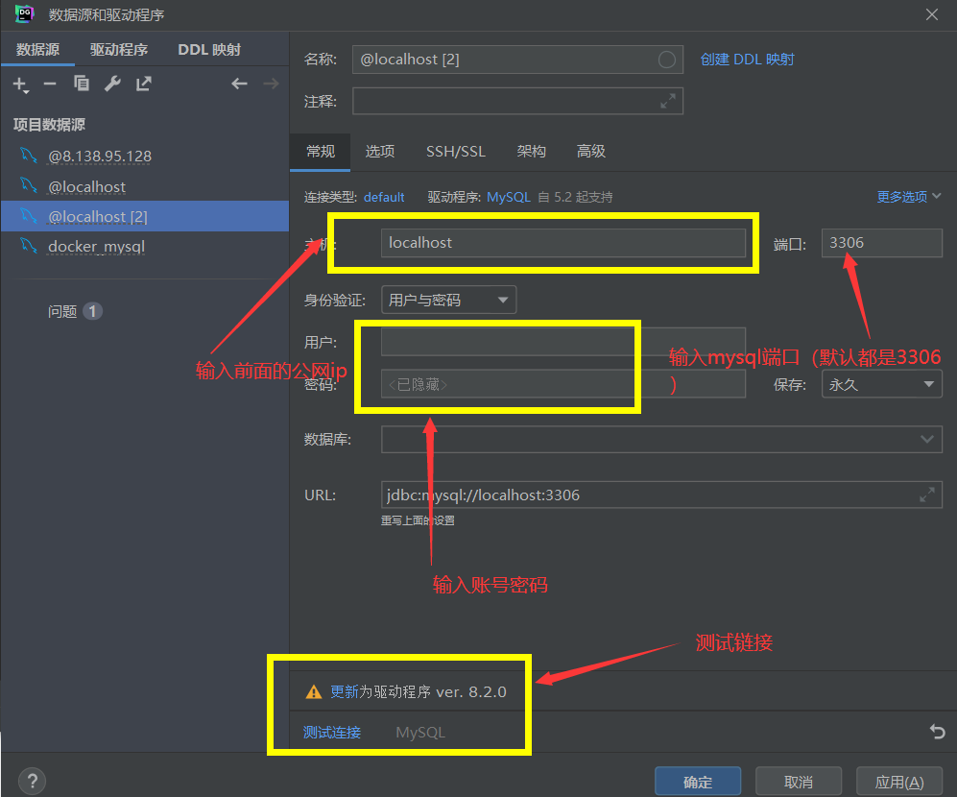Add a new data source with plus icon
Image resolution: width=957 pixels, height=797 pixels.
[20, 85]
